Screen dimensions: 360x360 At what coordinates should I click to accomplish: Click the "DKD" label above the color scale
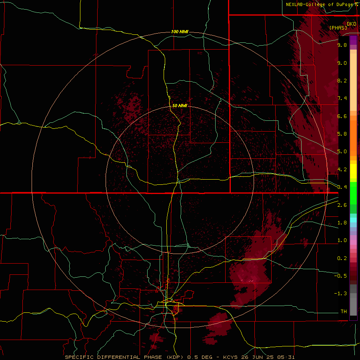click(x=352, y=24)
